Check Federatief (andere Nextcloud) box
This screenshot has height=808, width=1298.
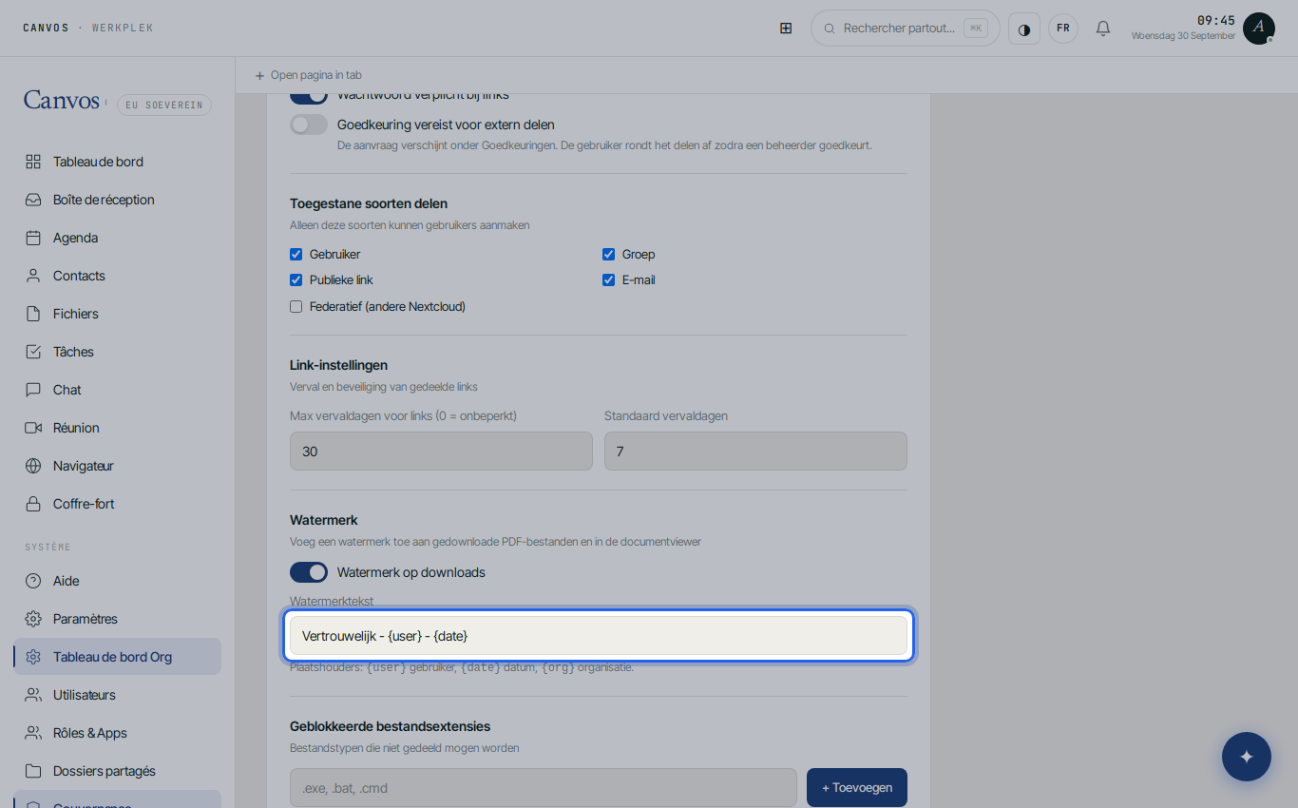pos(296,306)
